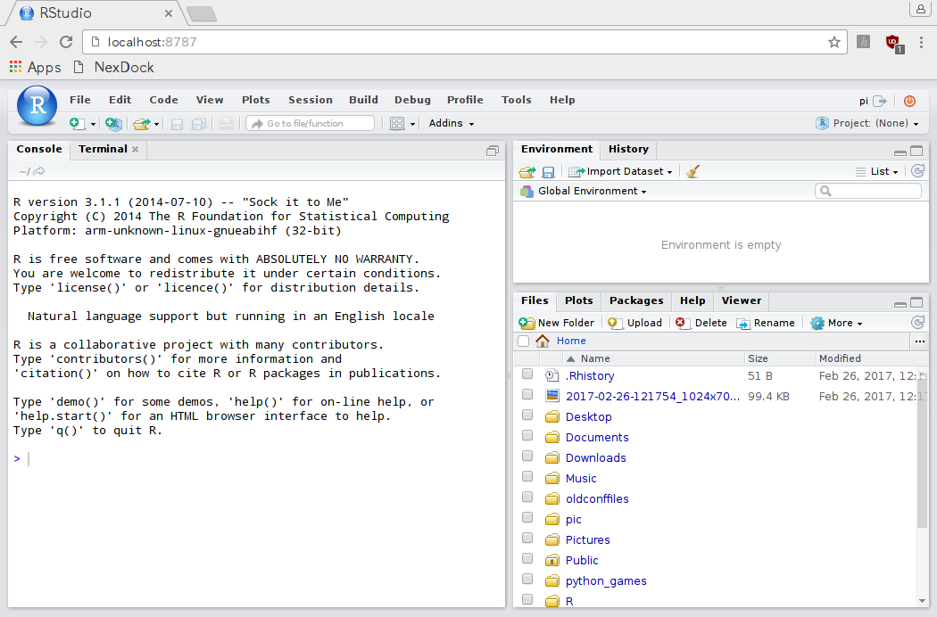Refresh the Environment pane
Viewport: 937px width, 617px height.
point(918,171)
